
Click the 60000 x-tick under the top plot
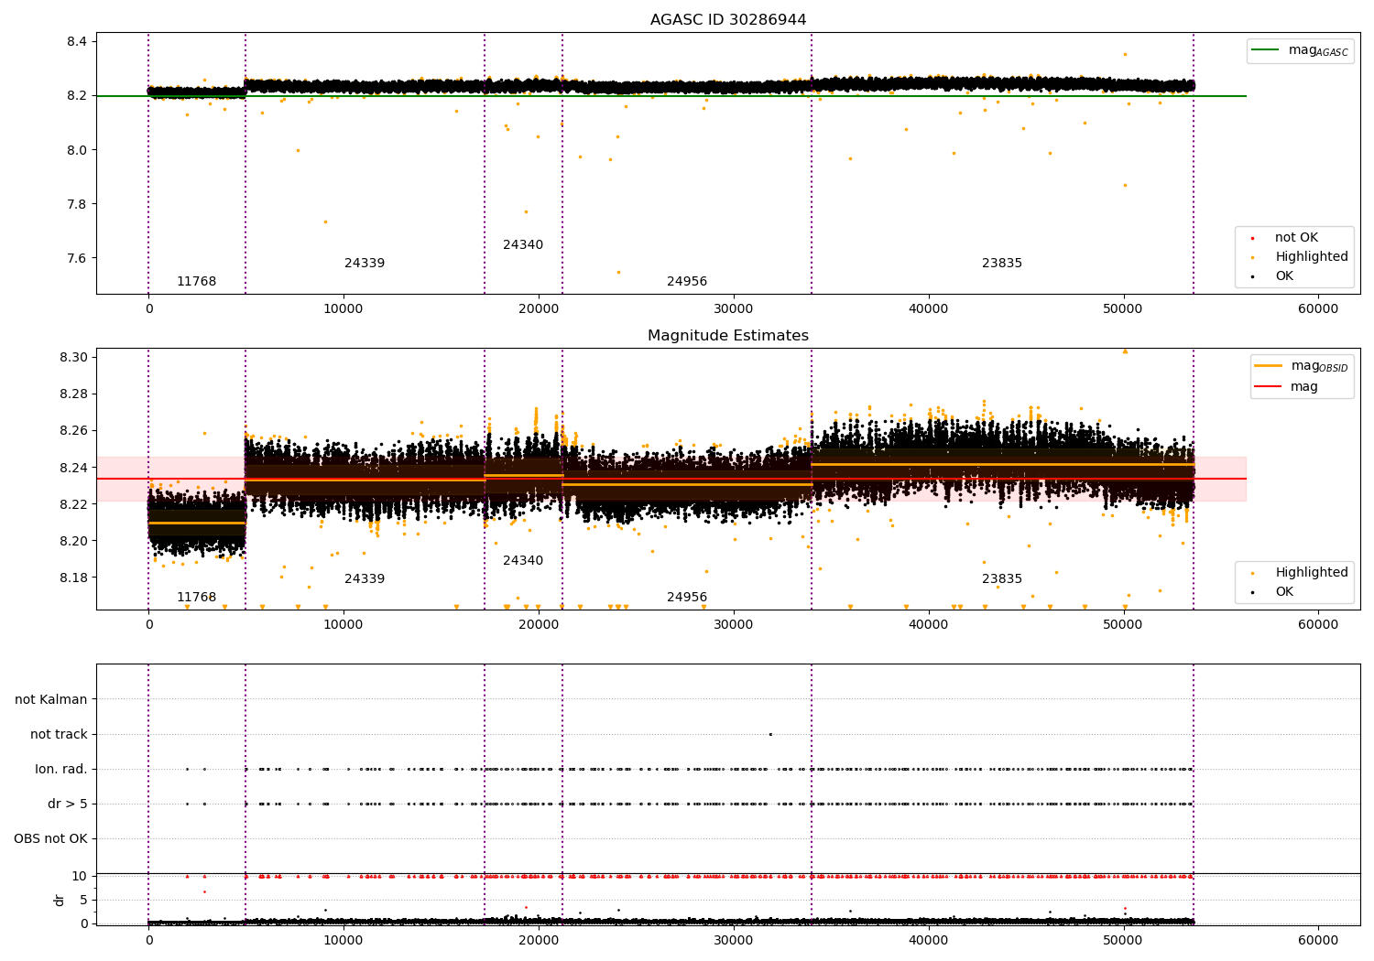coord(1318,309)
